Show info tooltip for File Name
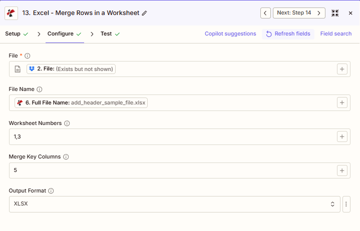Screen dimensions: 360x231 (40, 89)
